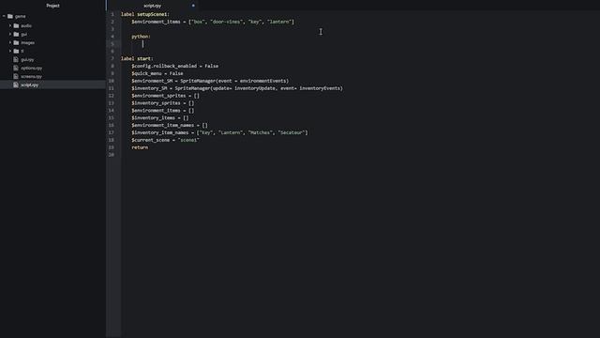Click the 'return' statement line
Viewport: 600px width, 338px height.
point(140,147)
